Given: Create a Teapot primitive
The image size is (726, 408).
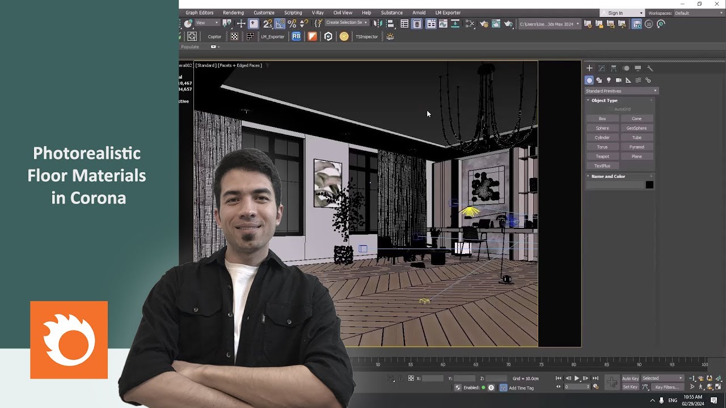Looking at the screenshot, I should [602, 156].
